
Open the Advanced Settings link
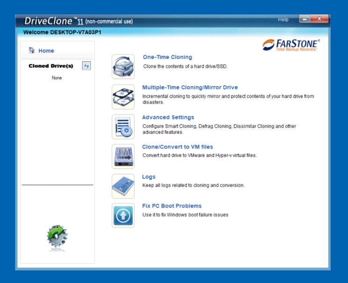click(x=168, y=118)
